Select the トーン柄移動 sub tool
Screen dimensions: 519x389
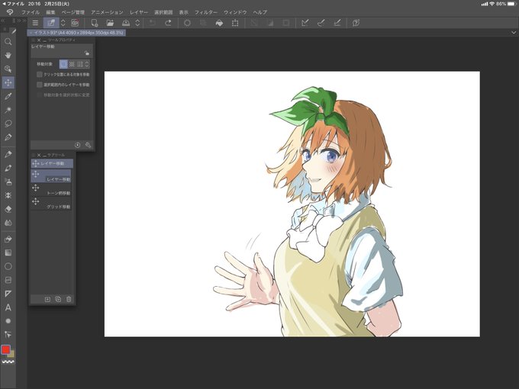point(51,190)
